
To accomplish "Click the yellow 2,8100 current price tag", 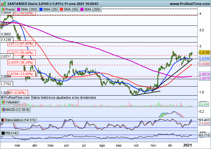I will 204,52.
